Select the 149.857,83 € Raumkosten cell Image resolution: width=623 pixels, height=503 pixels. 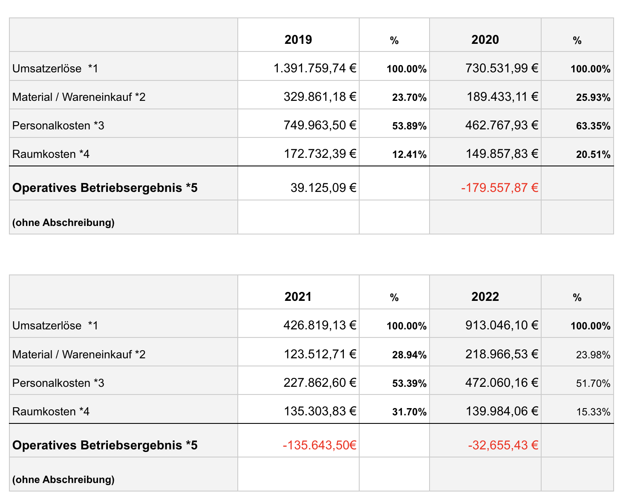[485, 152]
